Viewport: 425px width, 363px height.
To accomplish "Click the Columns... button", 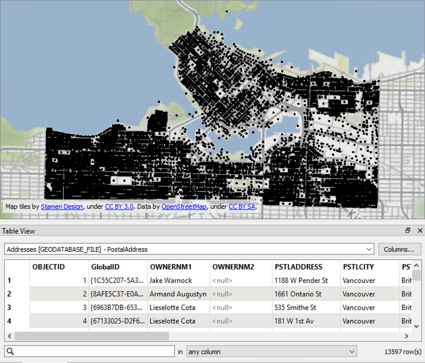I will [x=399, y=249].
